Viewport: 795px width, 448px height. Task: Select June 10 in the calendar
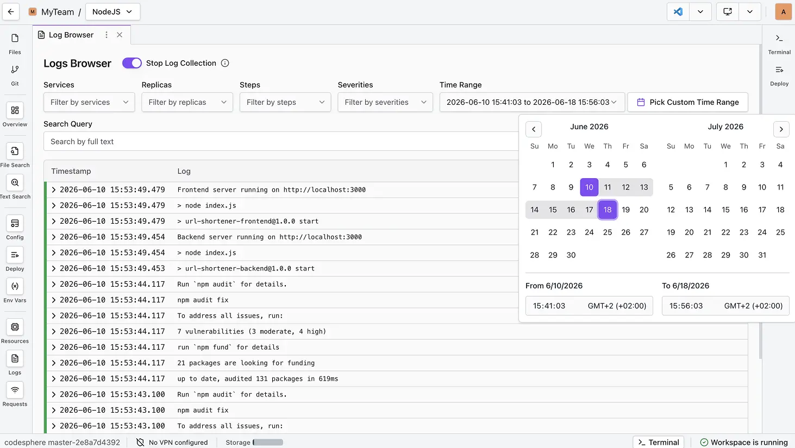(589, 187)
